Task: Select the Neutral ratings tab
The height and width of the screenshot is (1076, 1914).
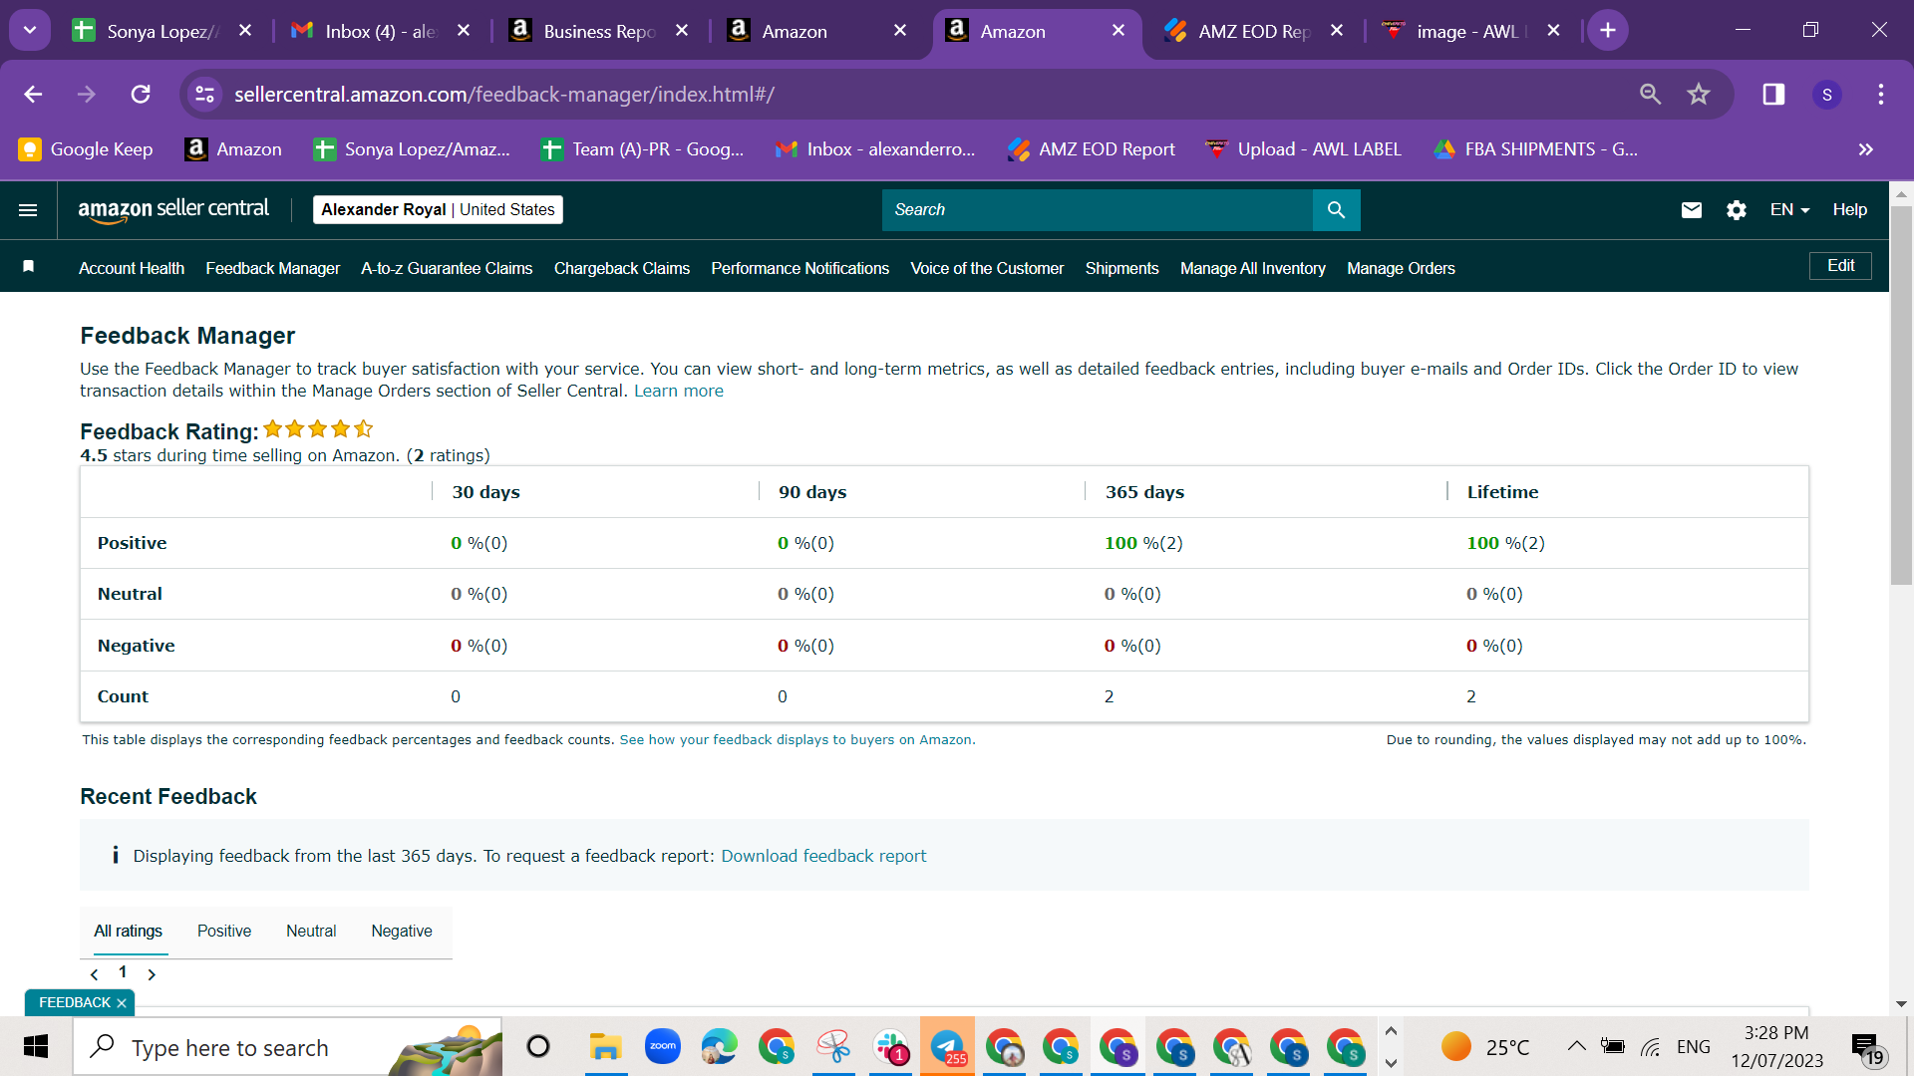Action: 311,932
